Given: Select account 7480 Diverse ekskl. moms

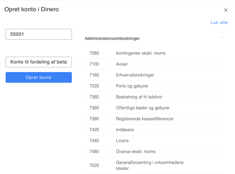Looking at the screenshot, I should coord(154,152).
